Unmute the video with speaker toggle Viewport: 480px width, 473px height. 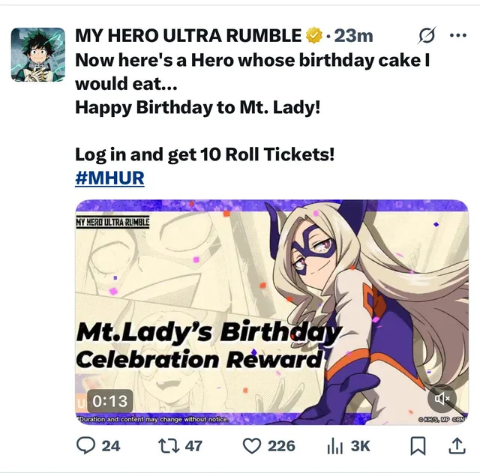point(442,398)
